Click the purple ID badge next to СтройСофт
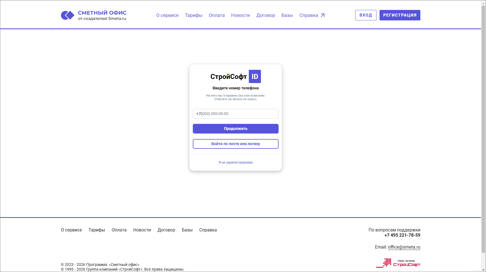 coord(255,76)
